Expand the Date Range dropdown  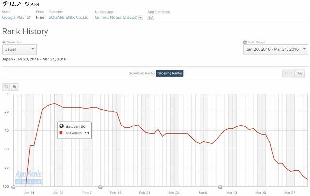point(275,49)
